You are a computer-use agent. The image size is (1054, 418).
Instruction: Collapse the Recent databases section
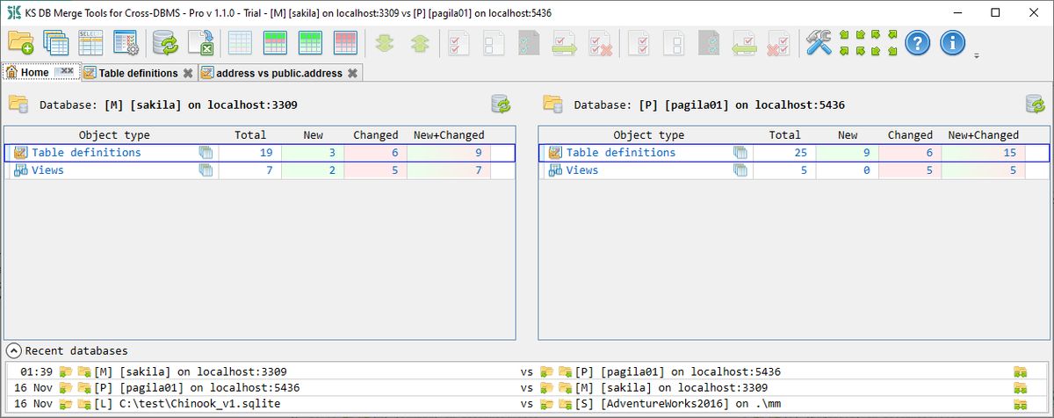tap(14, 350)
